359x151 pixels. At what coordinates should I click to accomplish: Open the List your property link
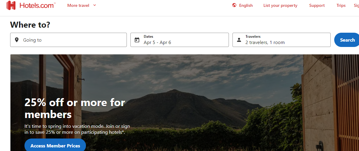(x=280, y=5)
